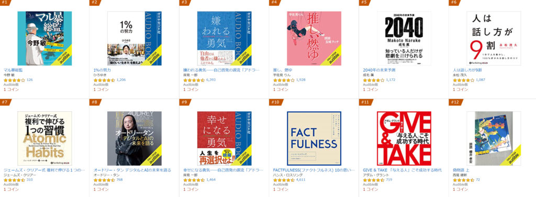Open the 2040年の未来予測 title link
This screenshot has width=536, height=197.
(379, 70)
